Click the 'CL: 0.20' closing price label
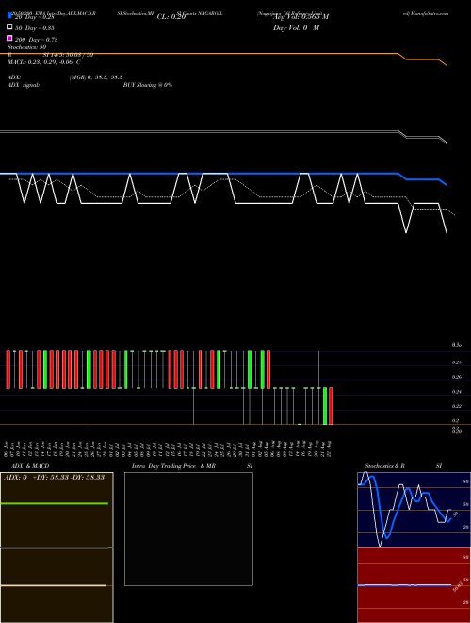 pyautogui.click(x=171, y=17)
